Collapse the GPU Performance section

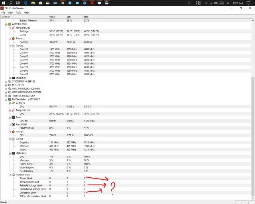9,175
